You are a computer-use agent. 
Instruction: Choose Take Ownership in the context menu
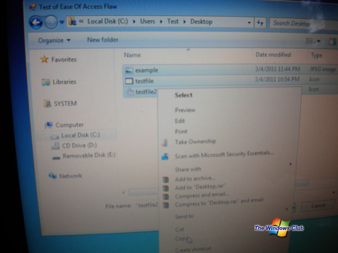click(195, 142)
